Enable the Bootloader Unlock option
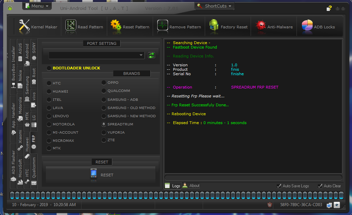The image size is (352, 215). [x=73, y=68]
